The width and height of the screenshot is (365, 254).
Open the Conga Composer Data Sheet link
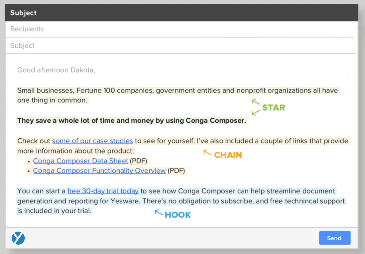(x=81, y=161)
